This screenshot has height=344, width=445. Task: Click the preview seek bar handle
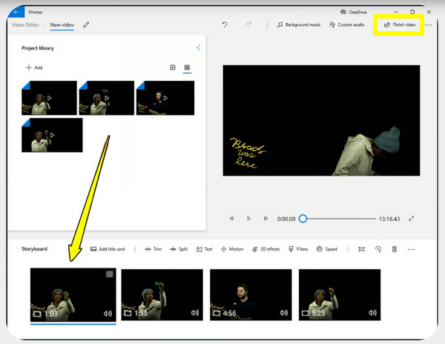click(303, 219)
